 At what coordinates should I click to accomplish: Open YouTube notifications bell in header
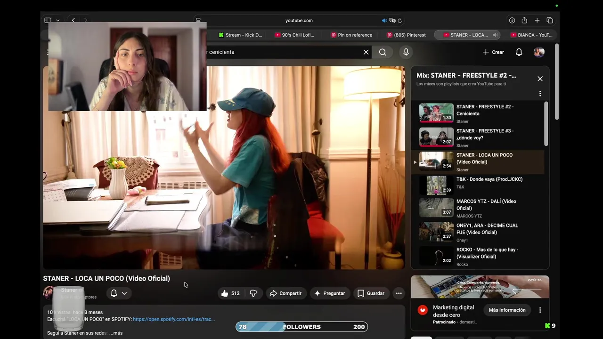[519, 52]
